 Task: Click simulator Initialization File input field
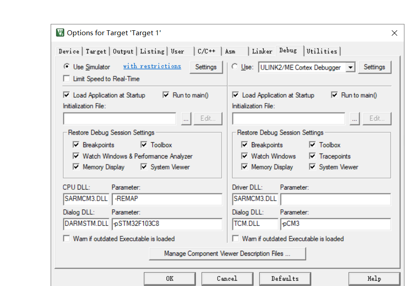(x=120, y=118)
